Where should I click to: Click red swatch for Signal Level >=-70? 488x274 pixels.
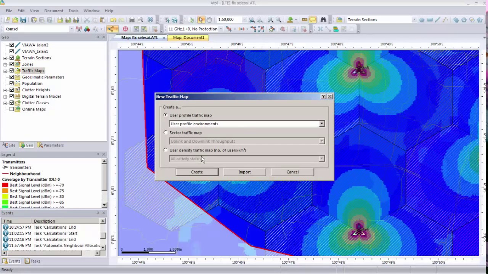pos(5,185)
